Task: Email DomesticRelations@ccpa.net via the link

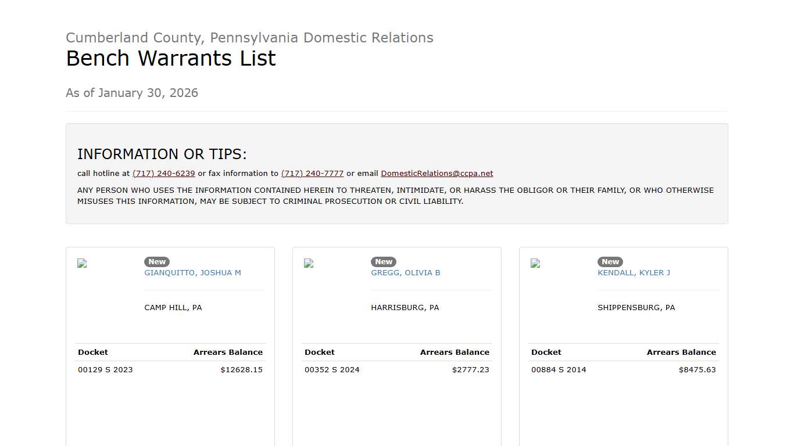Action: tap(437, 174)
